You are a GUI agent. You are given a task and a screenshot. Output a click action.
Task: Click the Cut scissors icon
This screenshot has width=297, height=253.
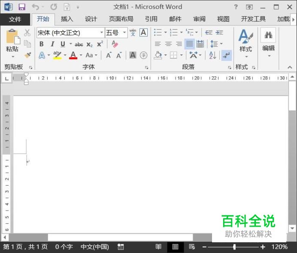click(x=27, y=33)
